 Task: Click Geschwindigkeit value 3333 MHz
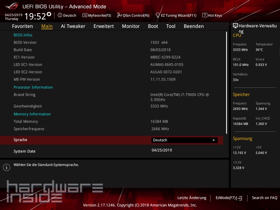(x=159, y=106)
